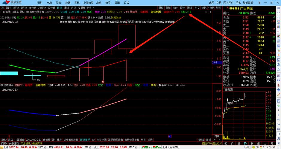Expand the 扩展 panel at bottom left
The image size is (281, 149).
[4, 143]
